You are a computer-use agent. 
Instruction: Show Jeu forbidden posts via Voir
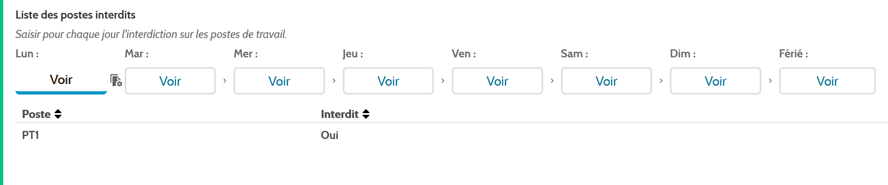point(388,81)
